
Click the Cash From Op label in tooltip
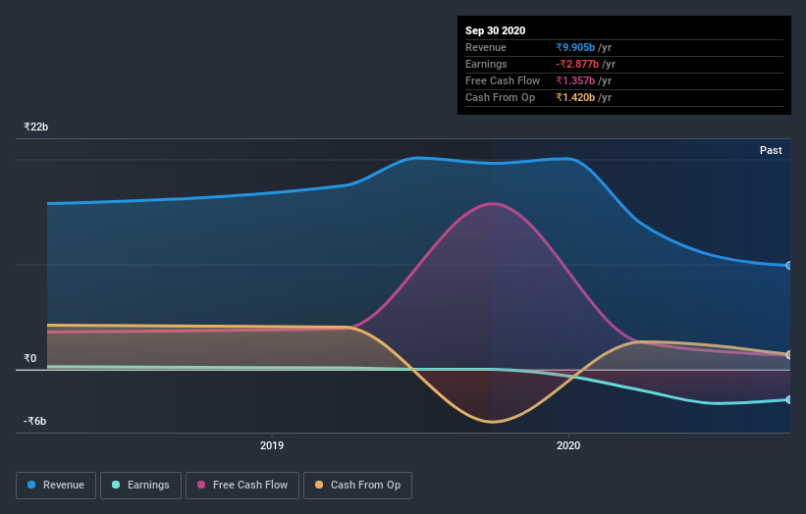pyautogui.click(x=500, y=97)
